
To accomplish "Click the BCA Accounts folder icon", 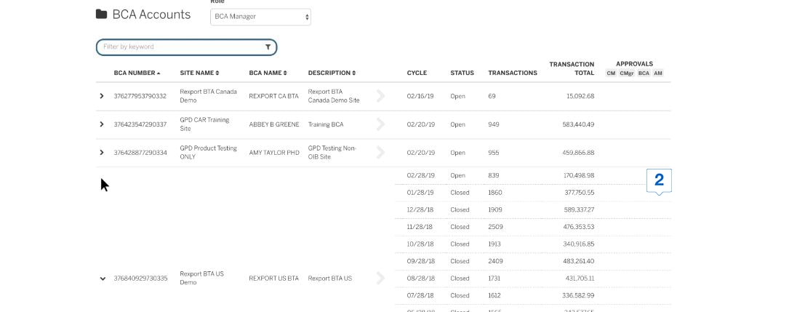I will pyautogui.click(x=102, y=15).
